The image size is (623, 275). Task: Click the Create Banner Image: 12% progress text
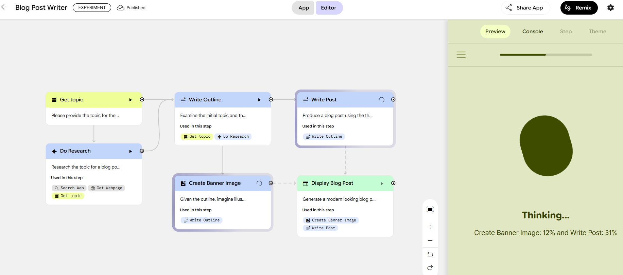[515, 233]
